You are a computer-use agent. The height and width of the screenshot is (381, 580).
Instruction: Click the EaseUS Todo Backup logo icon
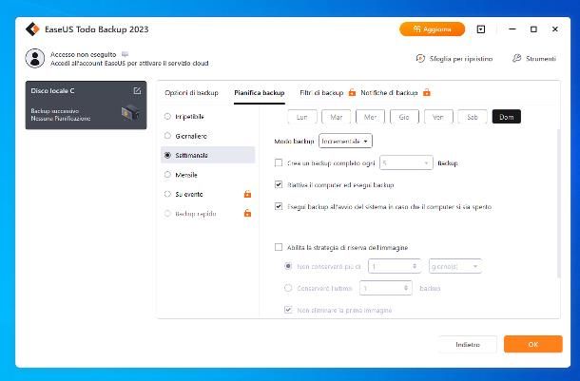pos(32,29)
